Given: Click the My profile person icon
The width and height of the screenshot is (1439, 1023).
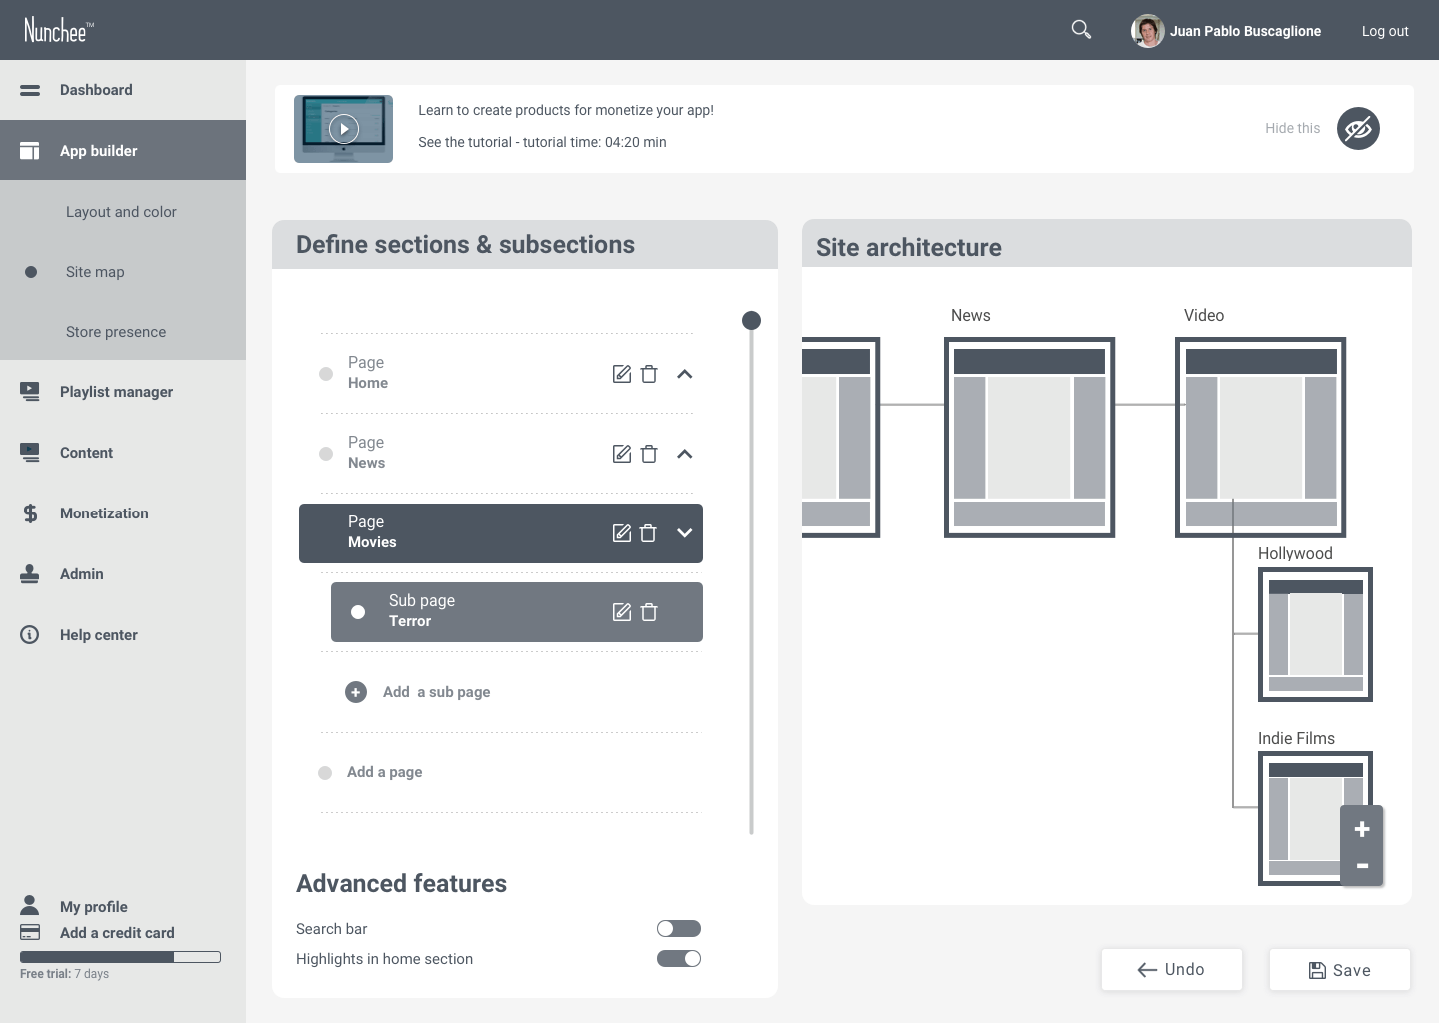Looking at the screenshot, I should coord(30,905).
